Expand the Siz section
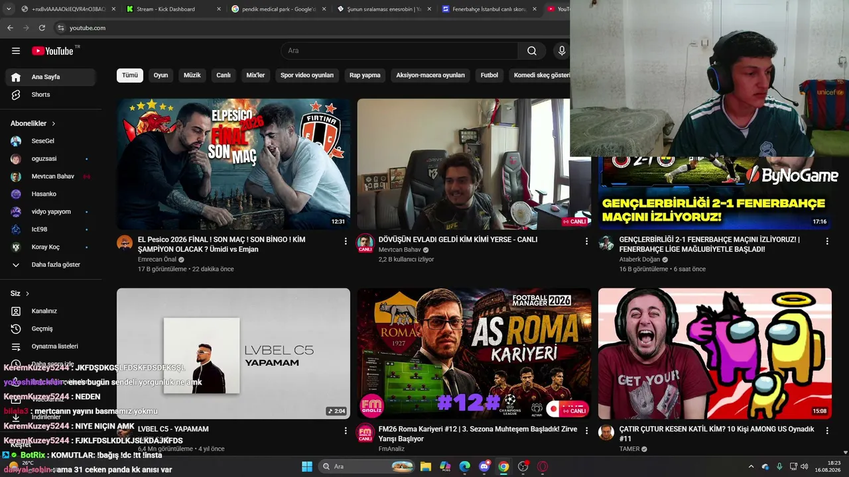 pyautogui.click(x=20, y=293)
